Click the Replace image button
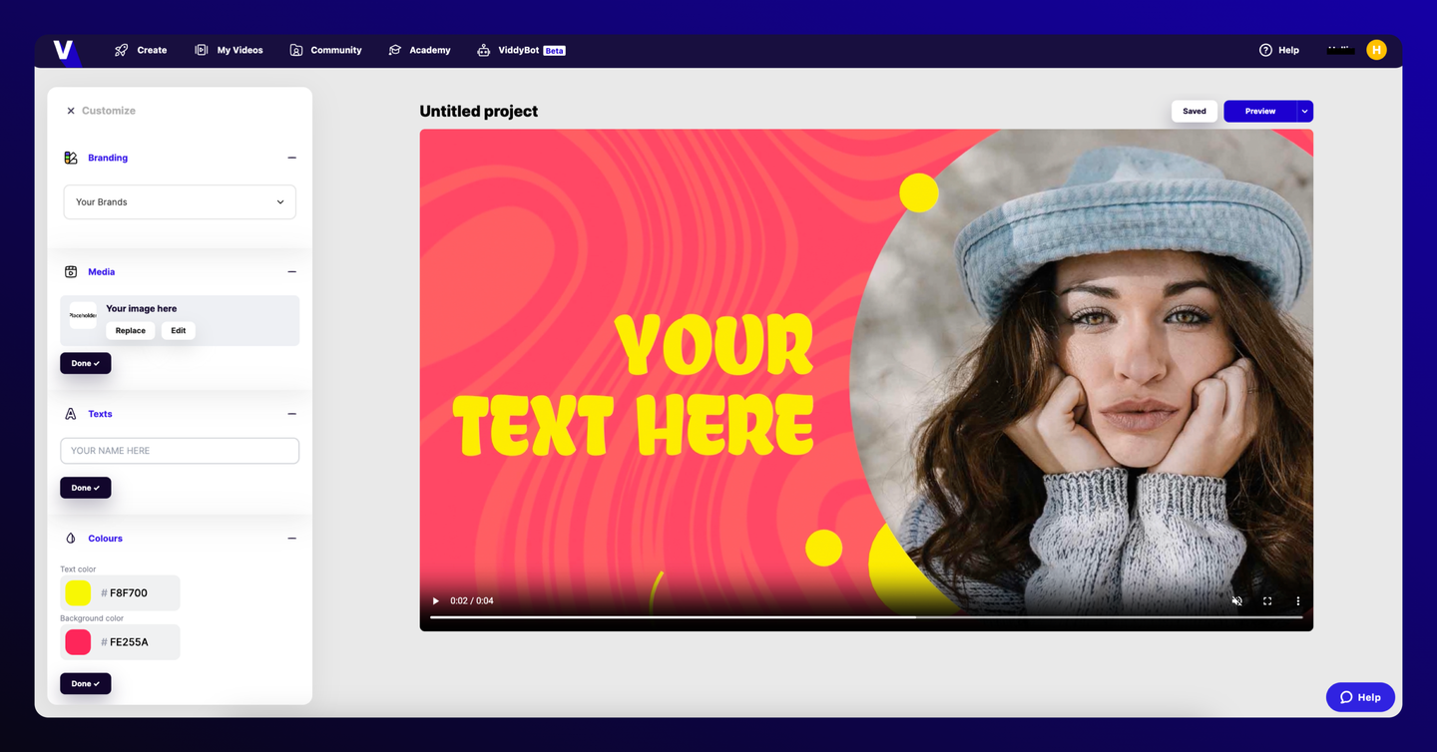Image resolution: width=1437 pixels, height=752 pixels. click(x=131, y=331)
